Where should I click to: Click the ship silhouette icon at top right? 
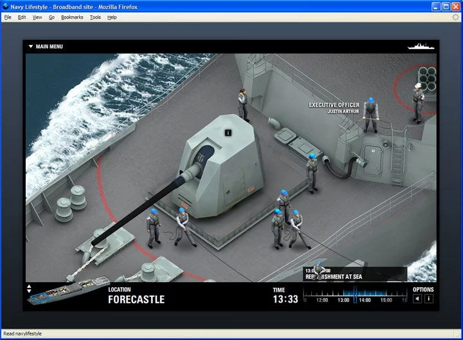click(x=421, y=46)
